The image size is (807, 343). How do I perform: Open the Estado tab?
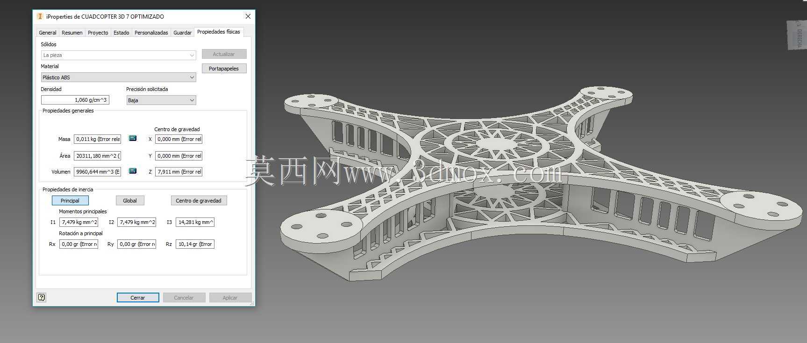121,33
